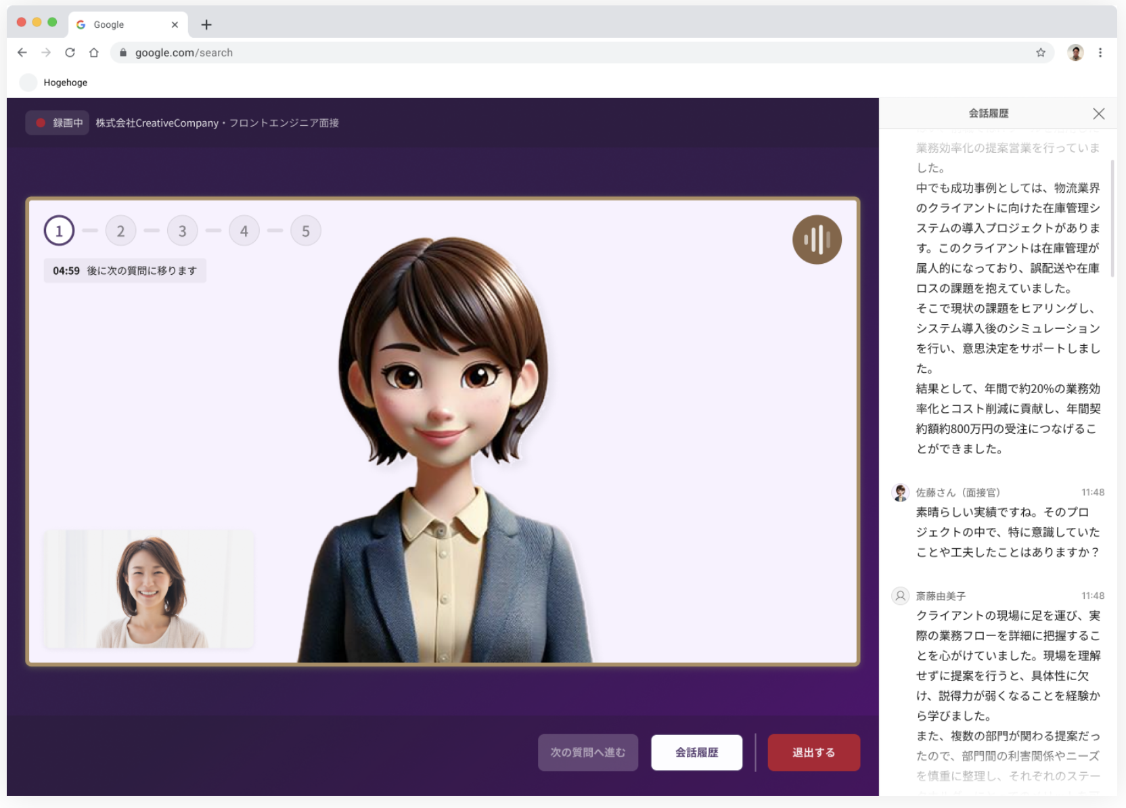Image resolution: width=1126 pixels, height=808 pixels.
Task: Select question step 3 in the progress bar
Action: click(182, 230)
